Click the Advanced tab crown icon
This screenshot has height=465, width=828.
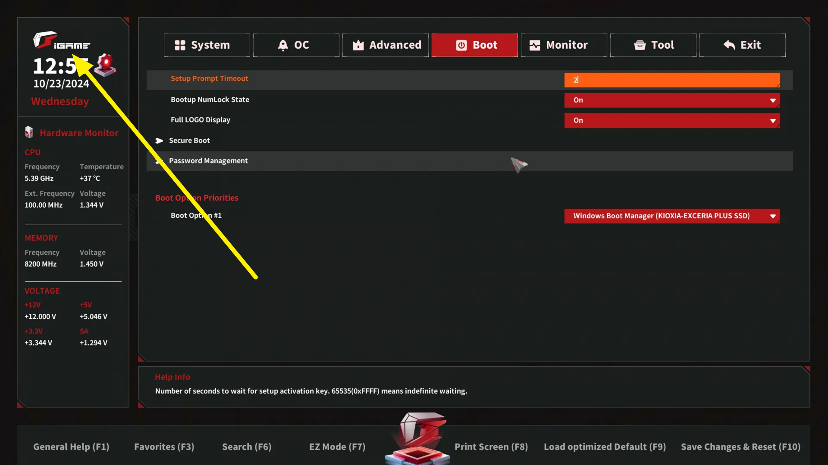coord(358,45)
